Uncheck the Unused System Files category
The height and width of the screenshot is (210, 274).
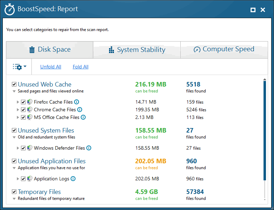(14, 130)
